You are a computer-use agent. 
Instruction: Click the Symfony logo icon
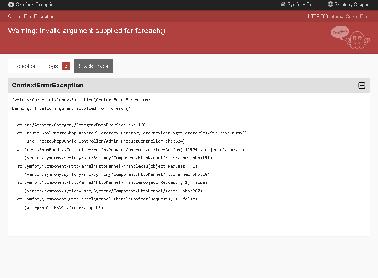11,5
